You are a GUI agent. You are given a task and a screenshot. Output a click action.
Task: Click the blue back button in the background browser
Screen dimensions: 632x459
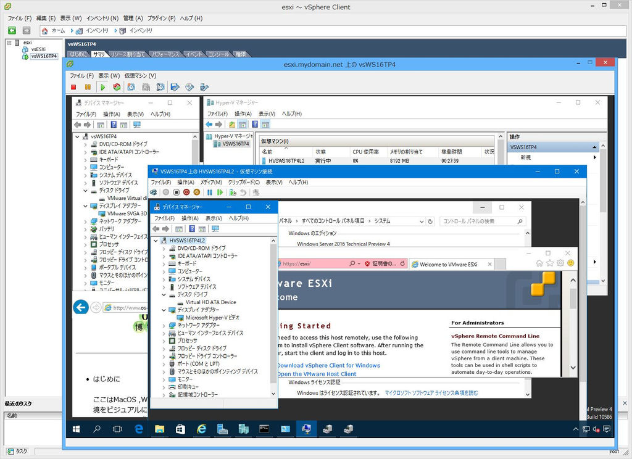tap(81, 308)
